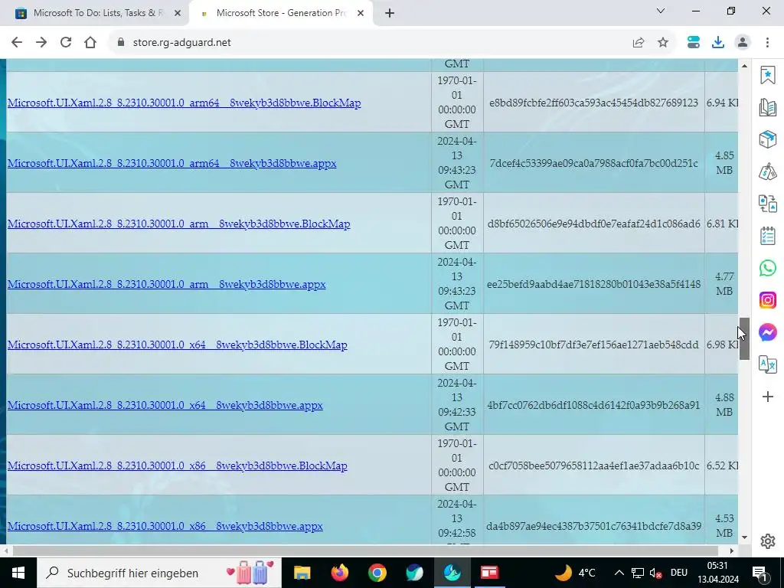Expand the tab search chevron
The image size is (784, 588).
tap(661, 11)
